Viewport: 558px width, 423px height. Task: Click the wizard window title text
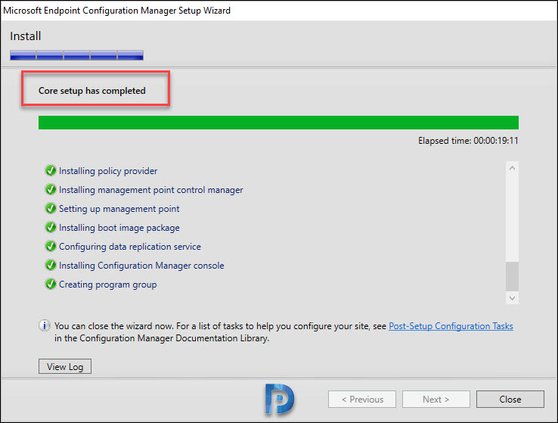coord(116,11)
